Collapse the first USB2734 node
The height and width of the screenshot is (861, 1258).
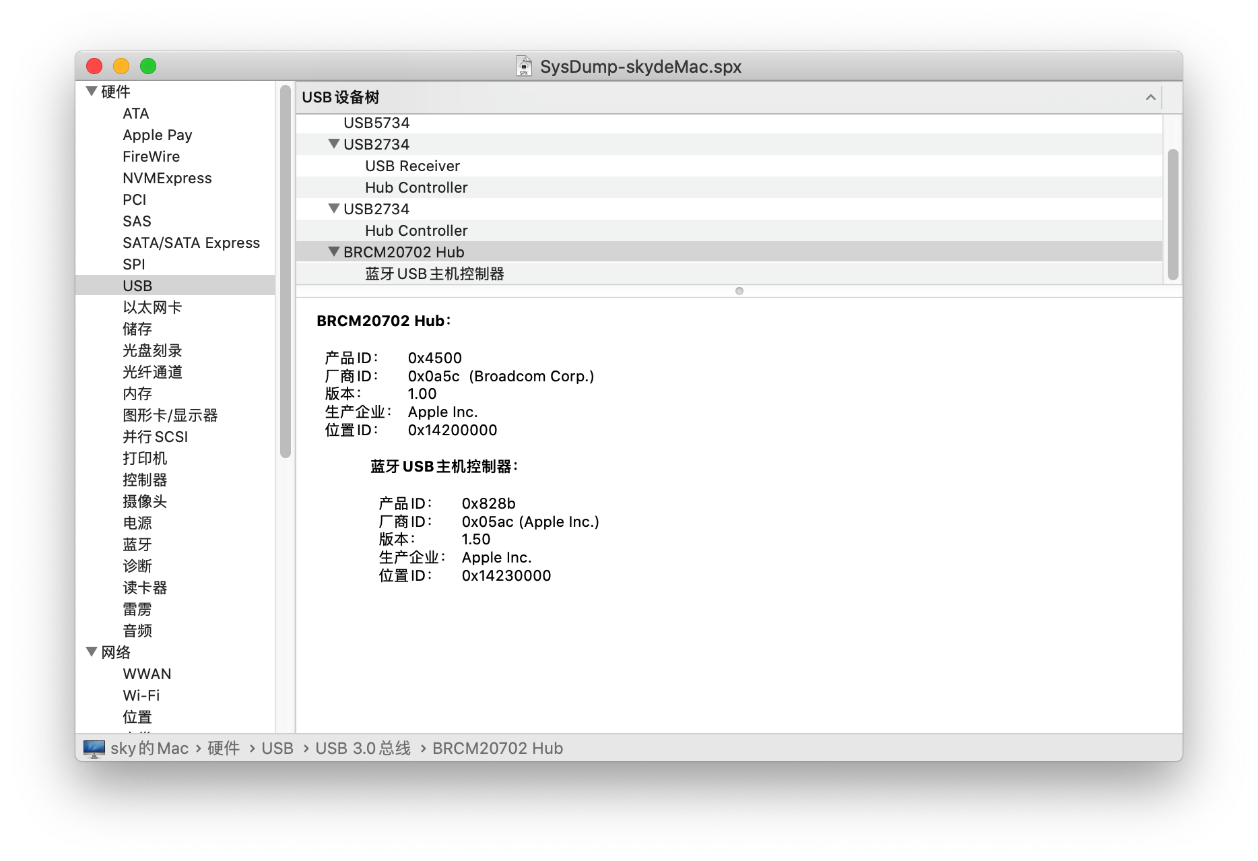pyautogui.click(x=333, y=143)
